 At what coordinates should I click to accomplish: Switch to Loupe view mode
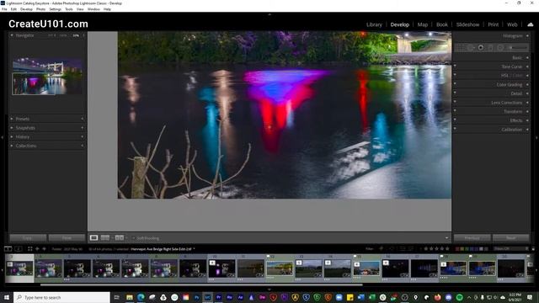93,237
